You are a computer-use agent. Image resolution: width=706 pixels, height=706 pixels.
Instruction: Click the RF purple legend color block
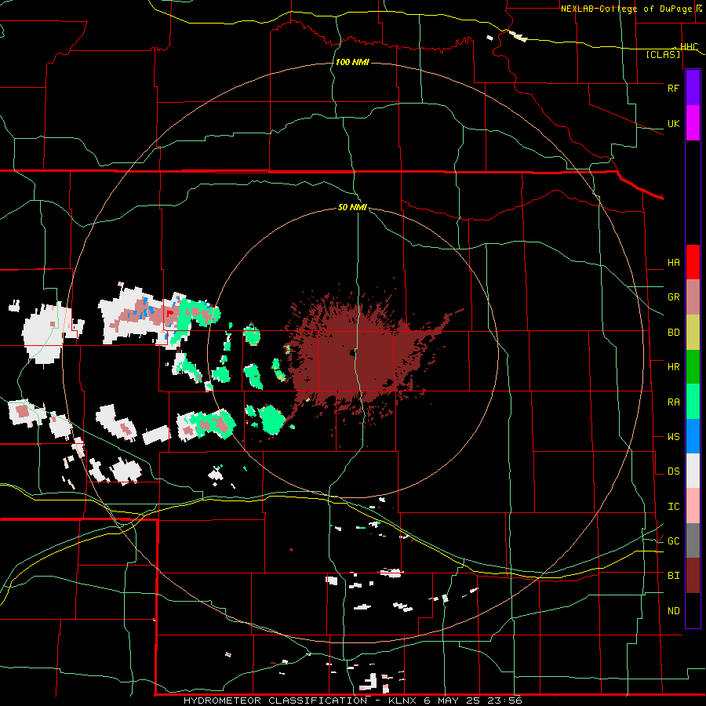(x=693, y=88)
